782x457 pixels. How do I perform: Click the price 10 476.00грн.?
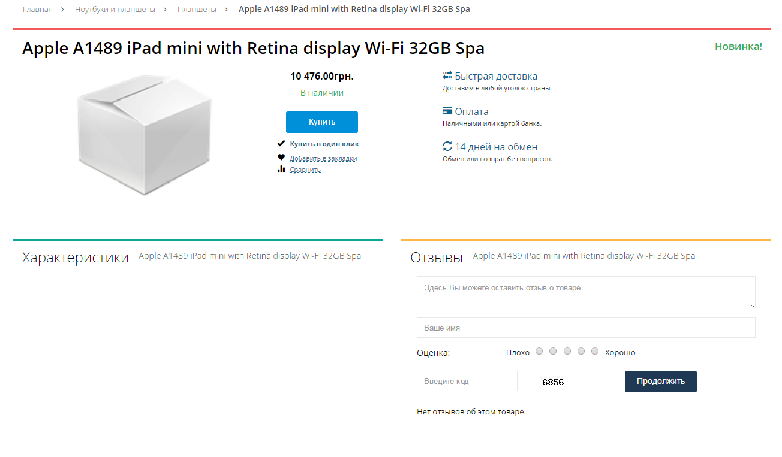(322, 76)
